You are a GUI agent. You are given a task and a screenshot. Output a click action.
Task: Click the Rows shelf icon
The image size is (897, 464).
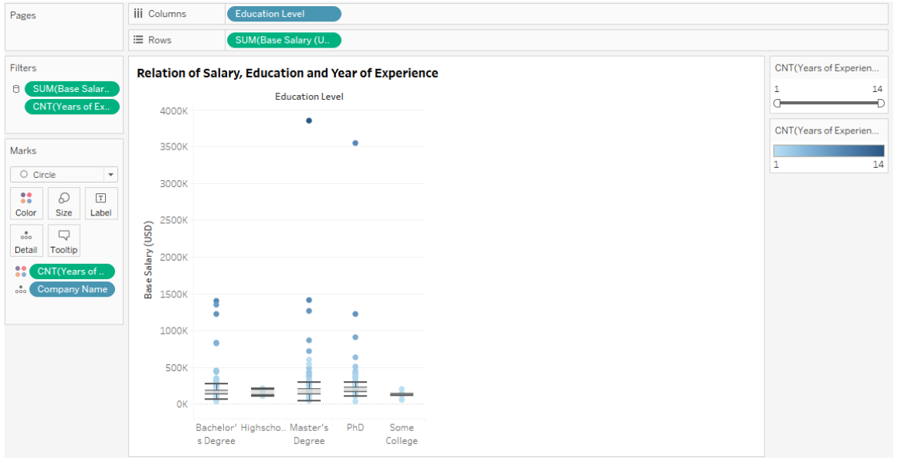point(137,39)
